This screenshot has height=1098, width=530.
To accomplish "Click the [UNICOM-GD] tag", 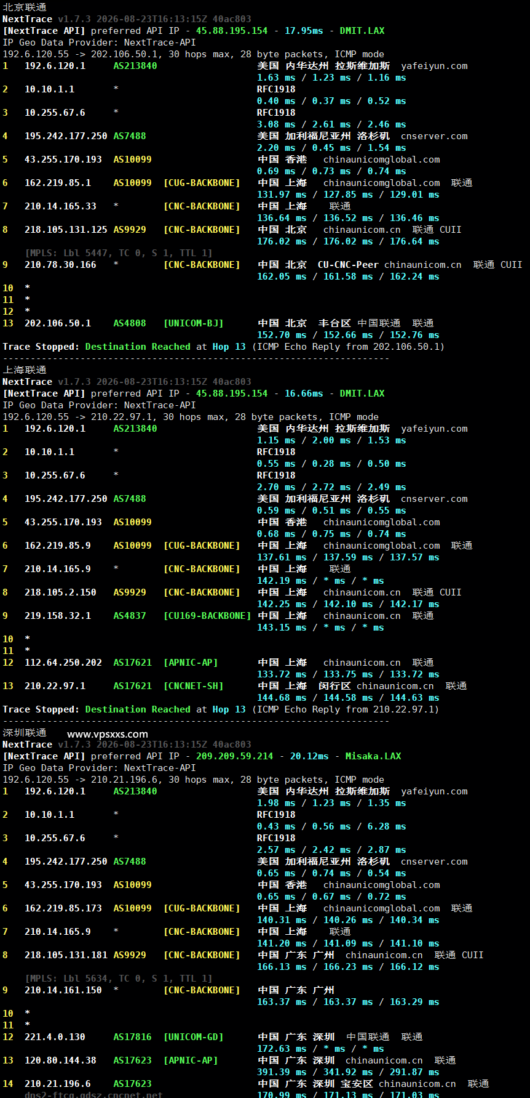I will pyautogui.click(x=194, y=1037).
